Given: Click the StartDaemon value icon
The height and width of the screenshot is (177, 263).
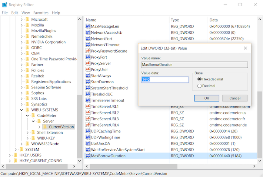Looking at the screenshot, I should [88, 82].
